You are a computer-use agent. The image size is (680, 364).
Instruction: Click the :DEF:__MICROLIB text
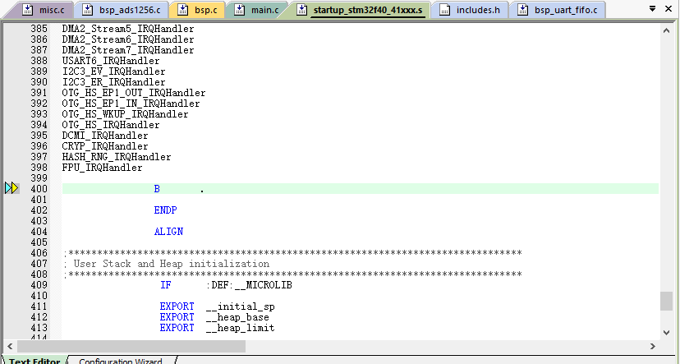(x=249, y=285)
